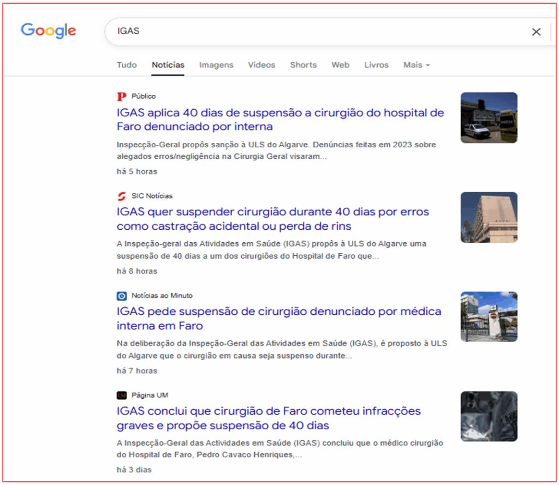Select the Shorts tab
Viewport: 559px width, 485px height.
pyautogui.click(x=303, y=65)
